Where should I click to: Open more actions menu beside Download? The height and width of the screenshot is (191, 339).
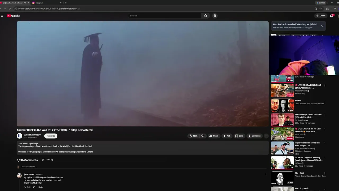point(266,136)
